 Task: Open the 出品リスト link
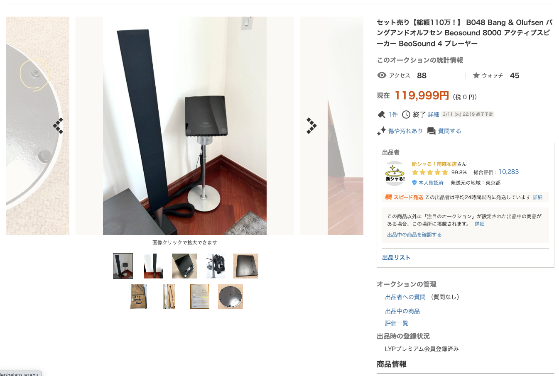point(396,258)
